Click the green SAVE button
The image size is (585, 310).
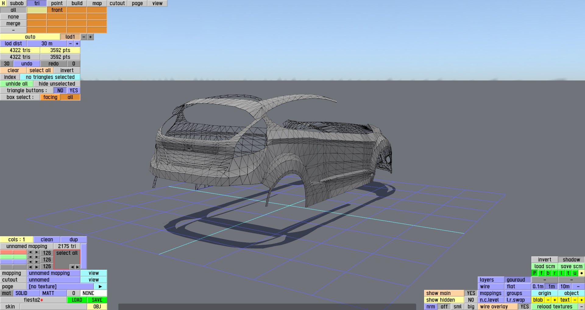(x=97, y=300)
